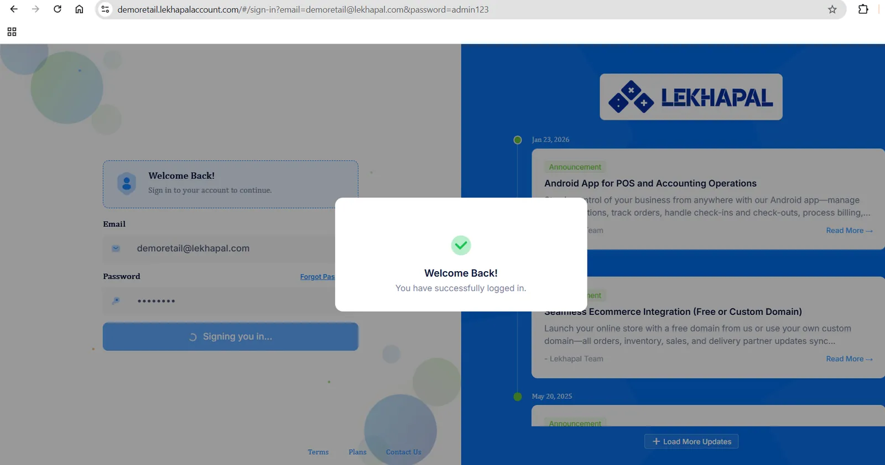Go back using the browser back arrow

14,9
